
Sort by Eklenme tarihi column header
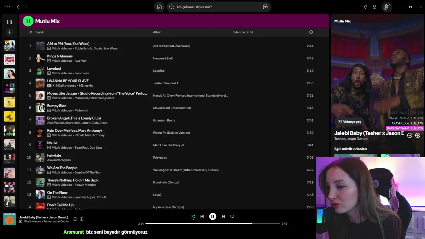[x=243, y=32]
